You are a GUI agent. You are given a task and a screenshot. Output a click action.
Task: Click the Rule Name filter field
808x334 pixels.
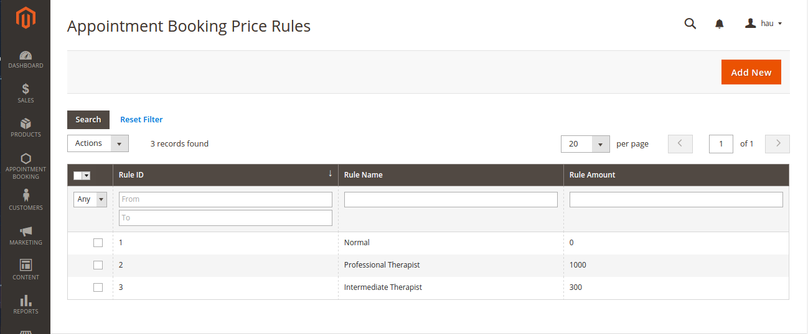click(x=451, y=199)
